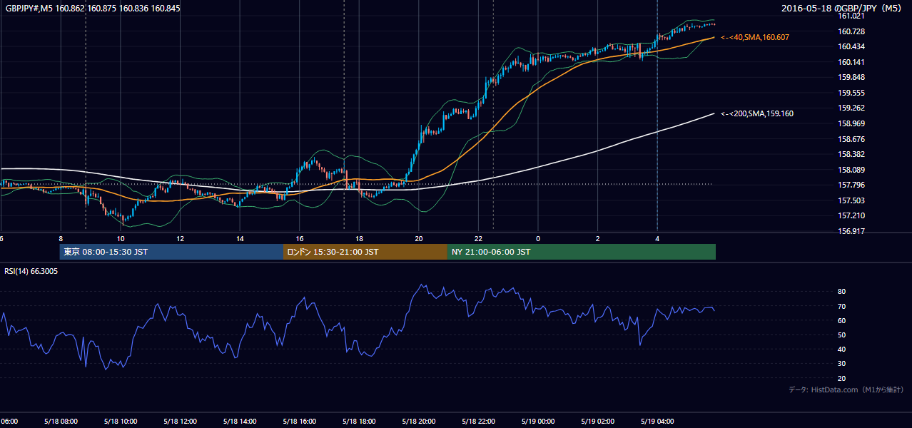Click the 5/18 22:00 date label
This screenshot has height=428, width=912.
[478, 421]
